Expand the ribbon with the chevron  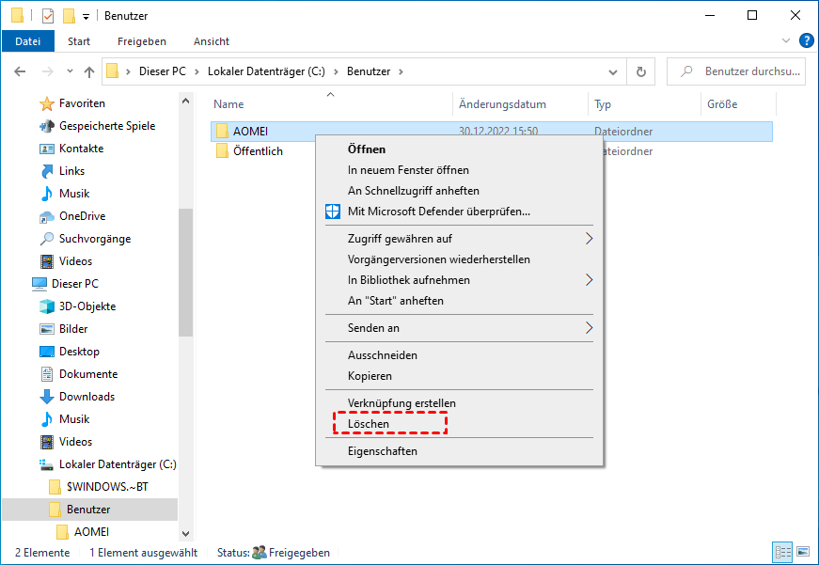coord(785,40)
